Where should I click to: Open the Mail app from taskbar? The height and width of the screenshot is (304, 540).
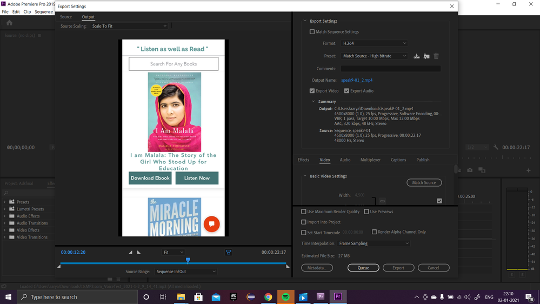pyautogui.click(x=216, y=297)
